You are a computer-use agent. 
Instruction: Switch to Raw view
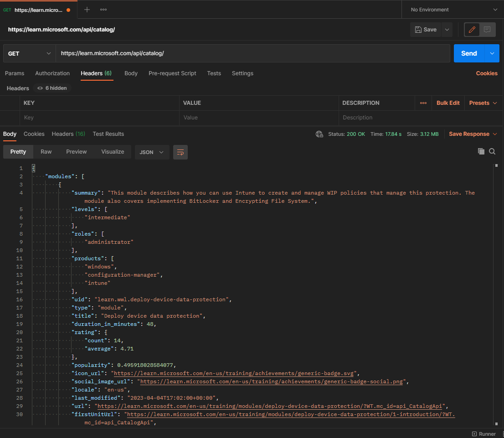pos(46,152)
